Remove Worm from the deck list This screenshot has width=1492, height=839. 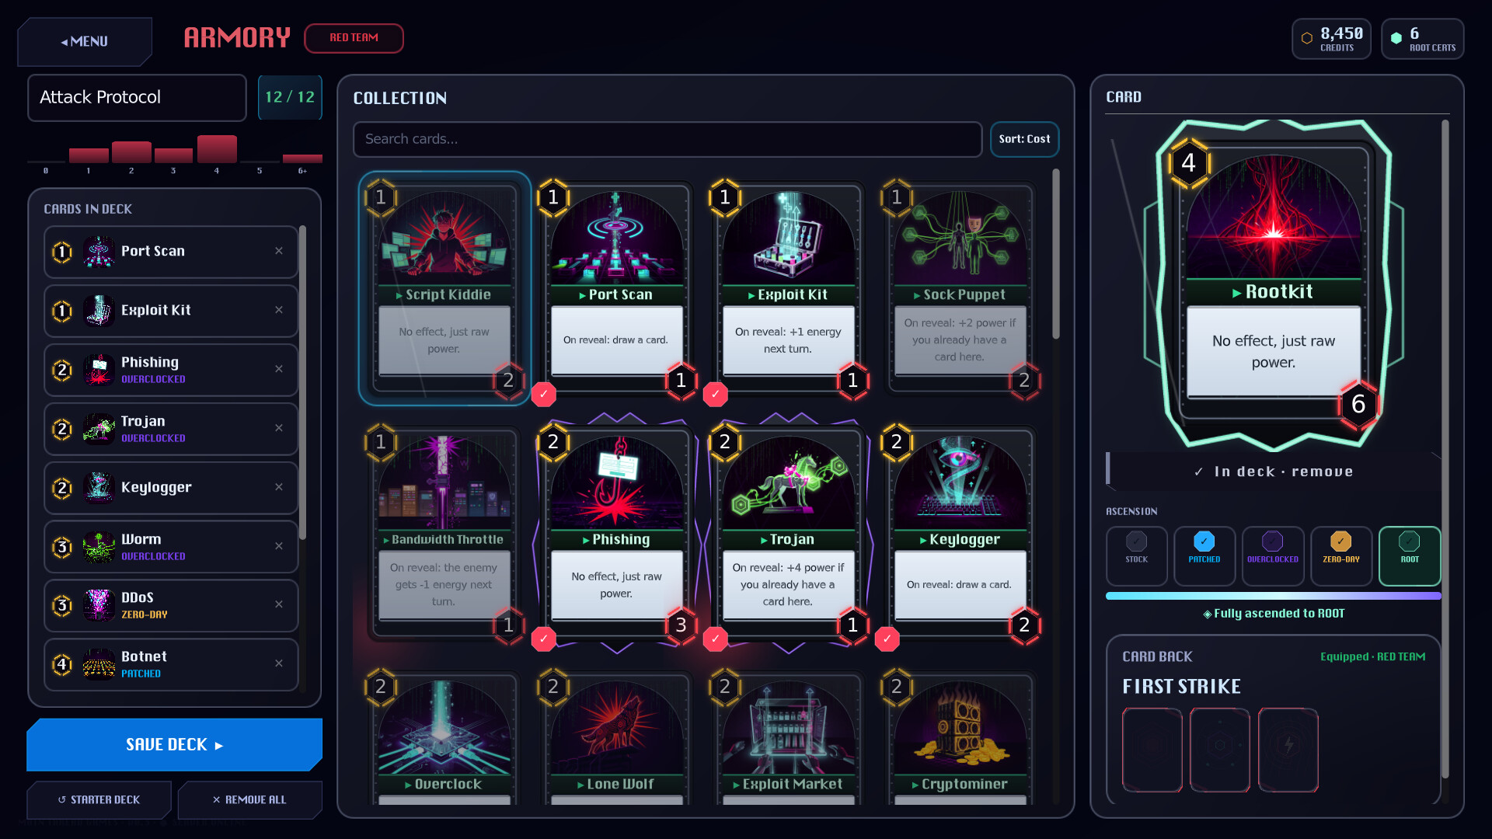[x=278, y=546]
